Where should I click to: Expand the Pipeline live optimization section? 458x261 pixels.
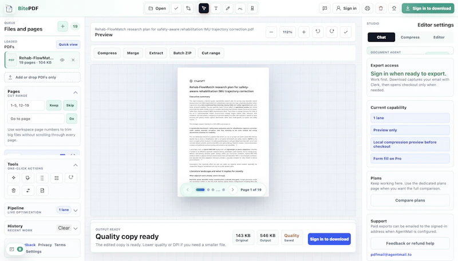pyautogui.click(x=76, y=211)
